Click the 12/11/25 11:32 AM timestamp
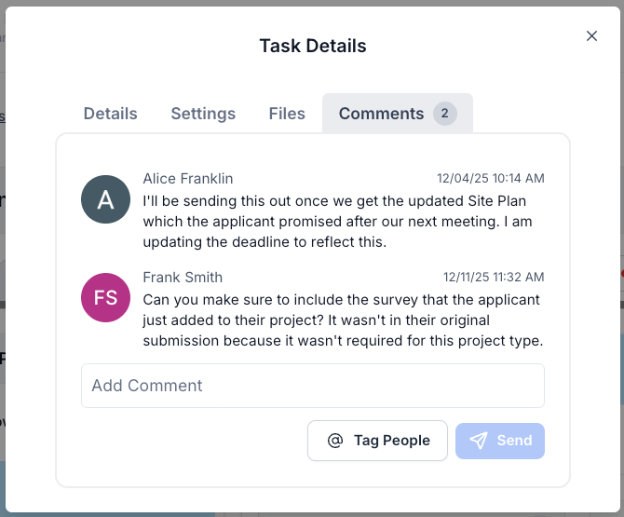The height and width of the screenshot is (517, 624). [x=494, y=278]
